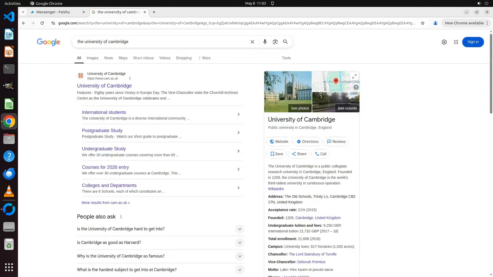Switch to the Images results tab
The width and height of the screenshot is (493, 277).
pyautogui.click(x=92, y=58)
